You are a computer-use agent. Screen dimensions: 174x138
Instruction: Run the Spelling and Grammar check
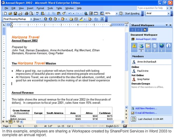[x=37, y=14]
